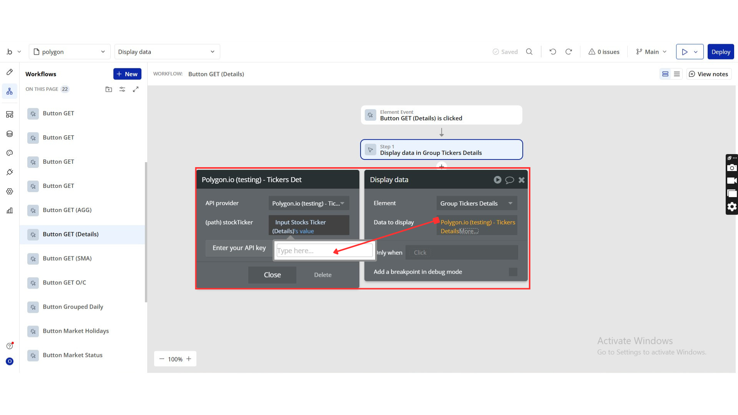Toggle breakpoint in debug mode checkbox
738x415 pixels.
(513, 272)
